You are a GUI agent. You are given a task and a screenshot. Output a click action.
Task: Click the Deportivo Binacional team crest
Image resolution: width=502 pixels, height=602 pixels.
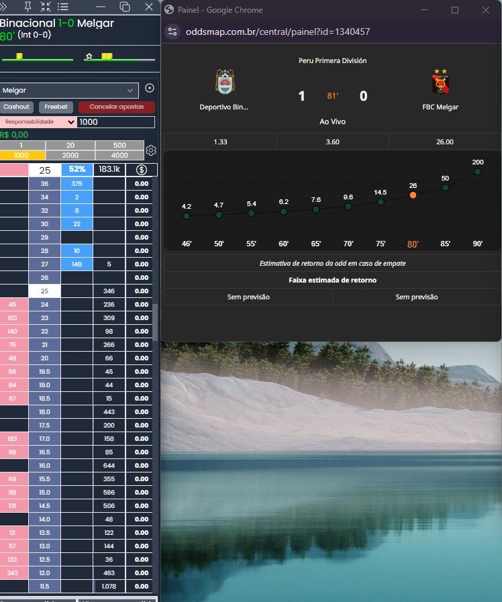[x=225, y=83]
